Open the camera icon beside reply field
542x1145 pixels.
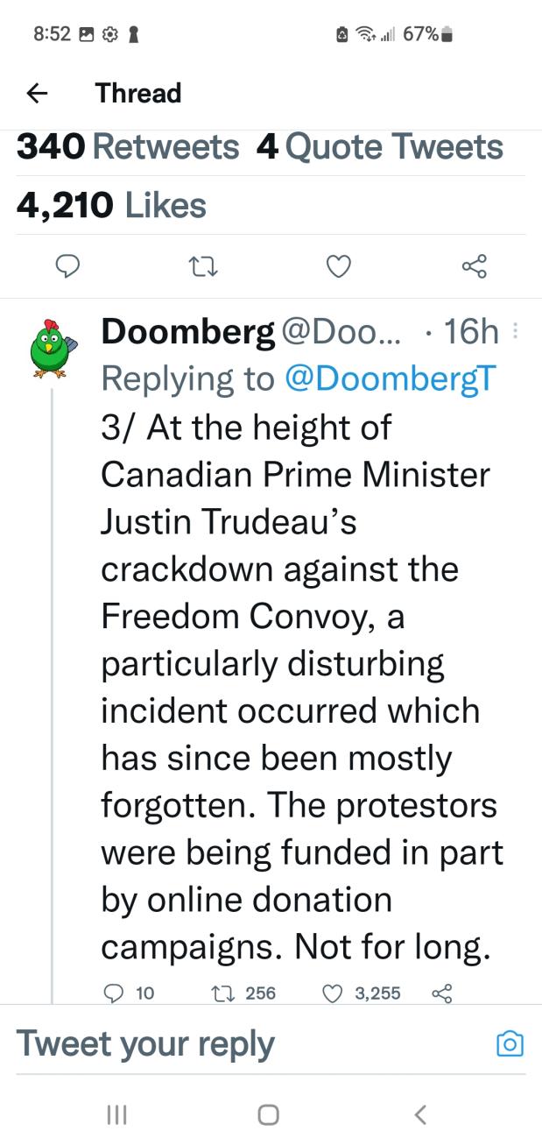tap(510, 1043)
